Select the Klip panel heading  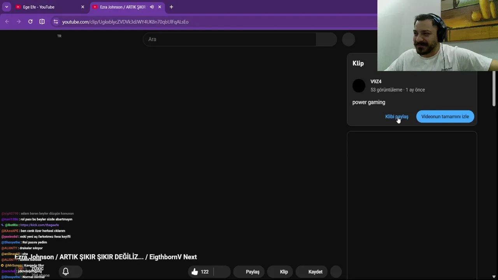pos(358,63)
